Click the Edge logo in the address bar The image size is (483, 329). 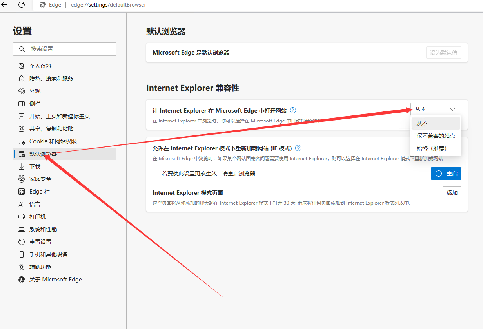43,5
